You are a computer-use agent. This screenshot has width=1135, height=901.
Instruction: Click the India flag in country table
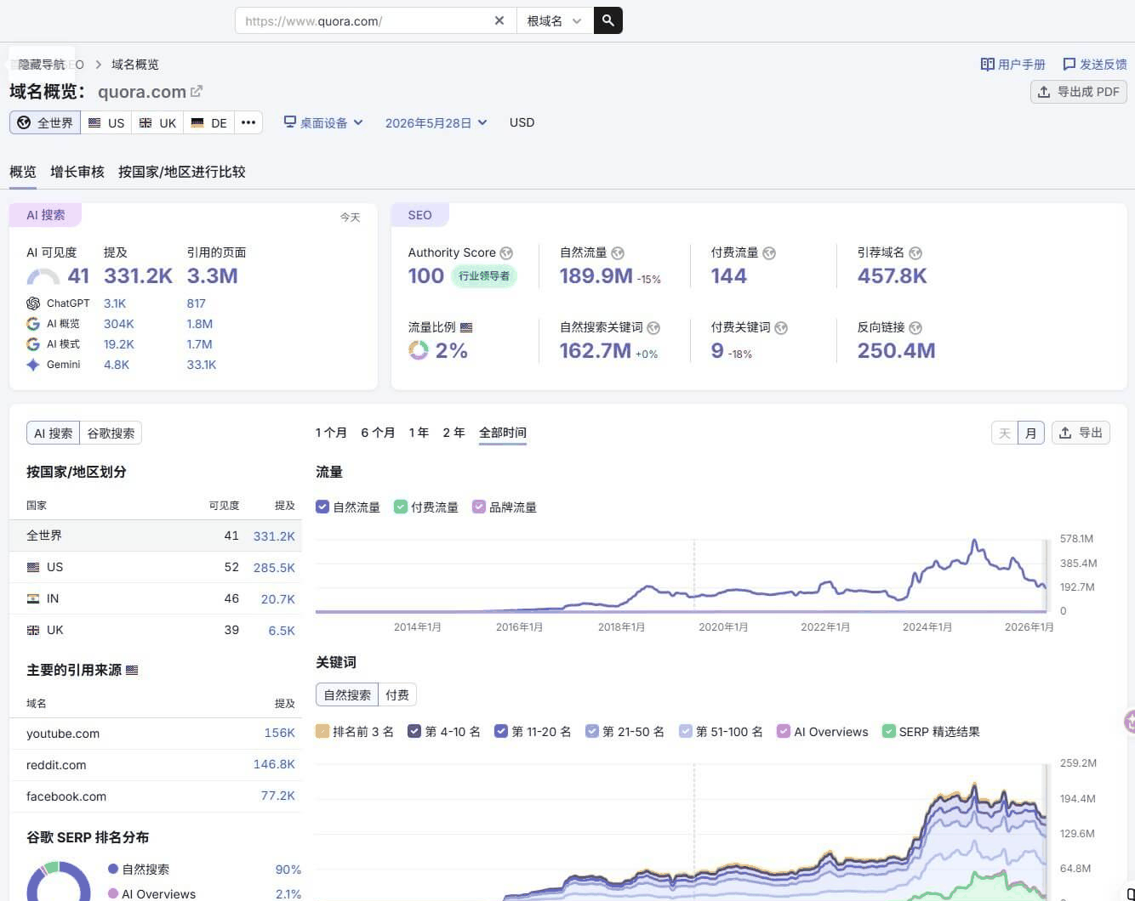(33, 598)
